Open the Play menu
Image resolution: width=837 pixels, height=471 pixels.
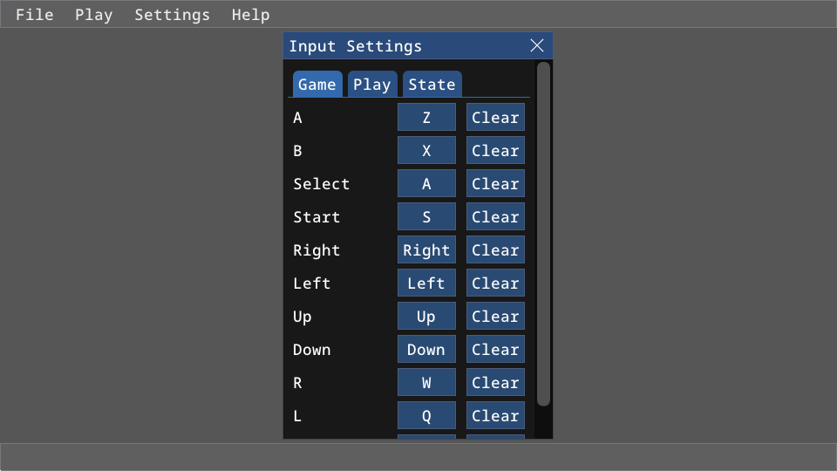[x=93, y=15]
